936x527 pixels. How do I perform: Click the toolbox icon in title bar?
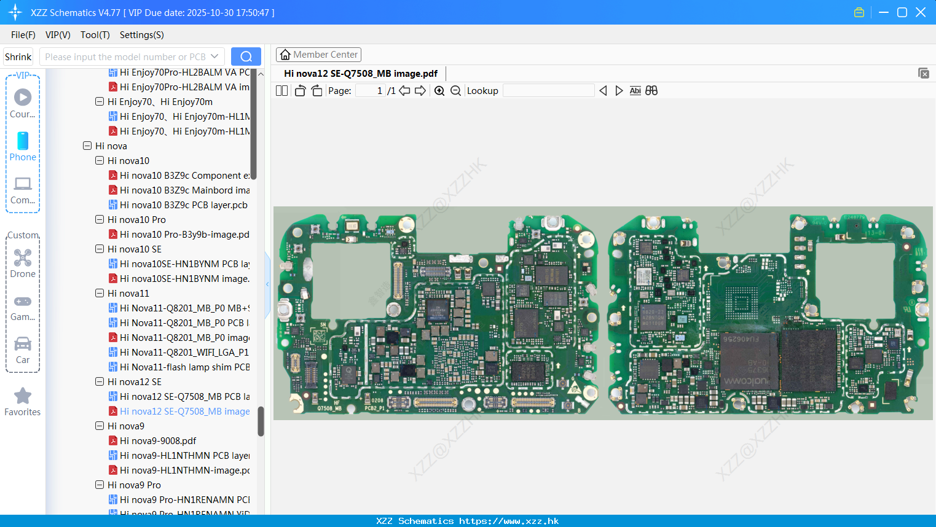(x=859, y=12)
